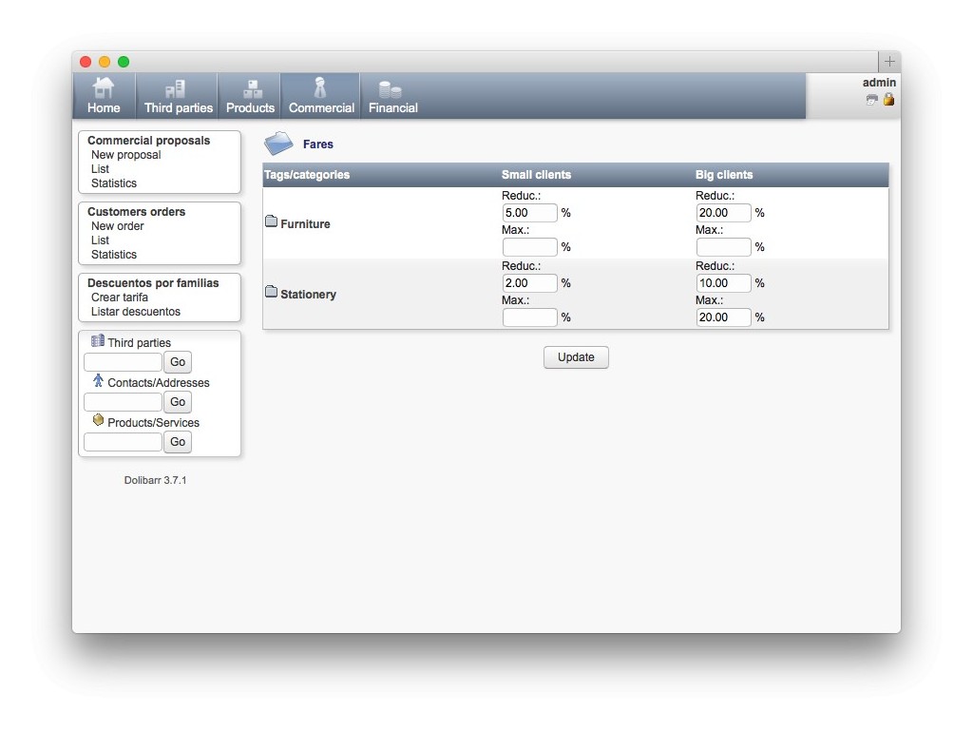Edit Stationery Big clients Max. field
Image resolution: width=973 pixels, height=730 pixels.
(x=723, y=317)
